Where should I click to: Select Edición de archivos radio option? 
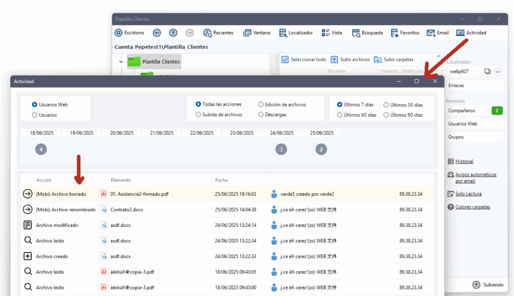coord(261,104)
